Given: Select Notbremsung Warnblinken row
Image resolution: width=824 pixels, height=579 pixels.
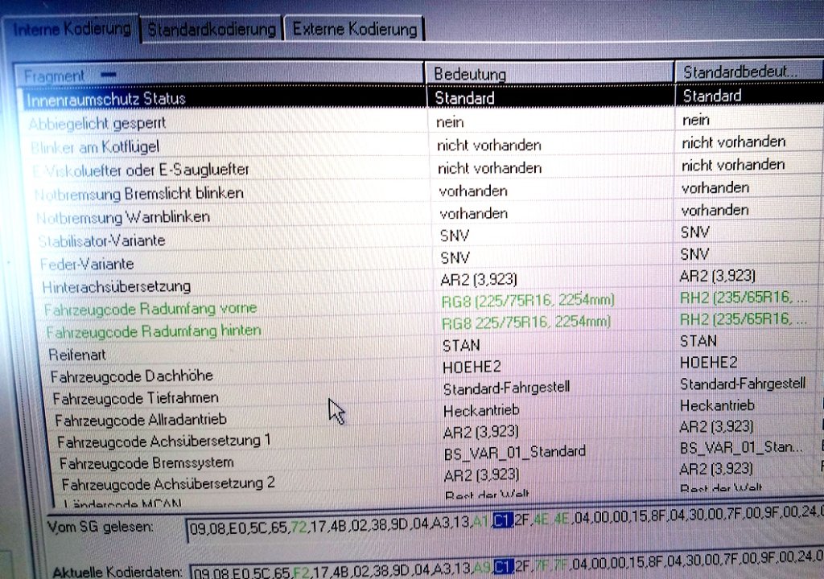Looking at the screenshot, I should tap(123, 217).
